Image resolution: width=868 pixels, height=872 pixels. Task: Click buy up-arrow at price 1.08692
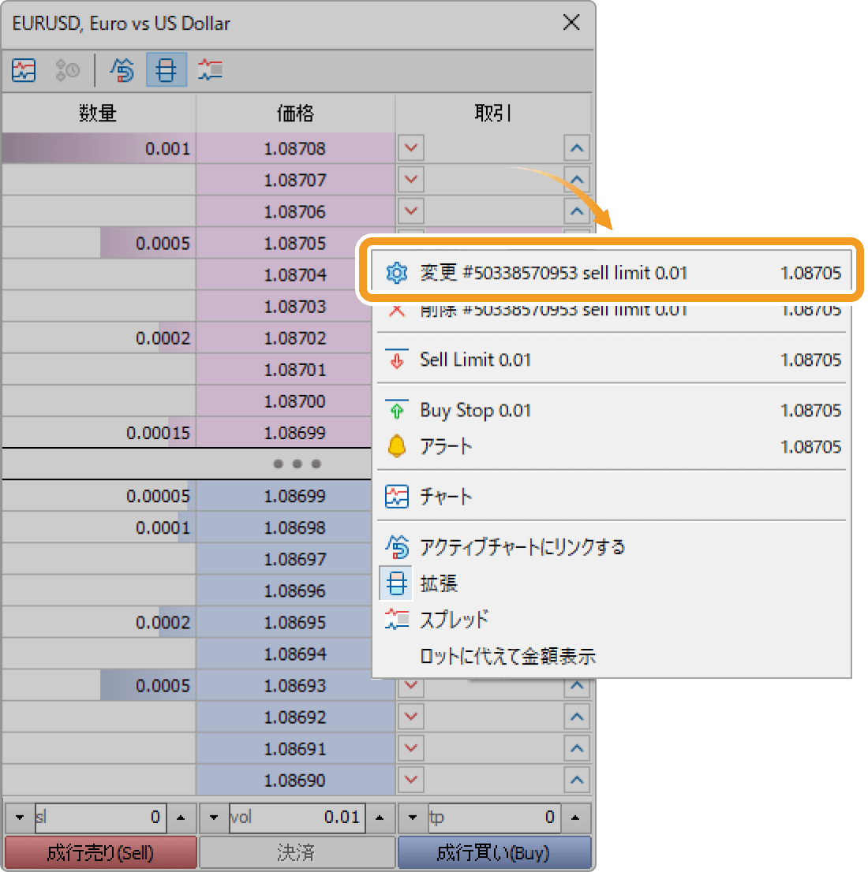[x=577, y=716]
